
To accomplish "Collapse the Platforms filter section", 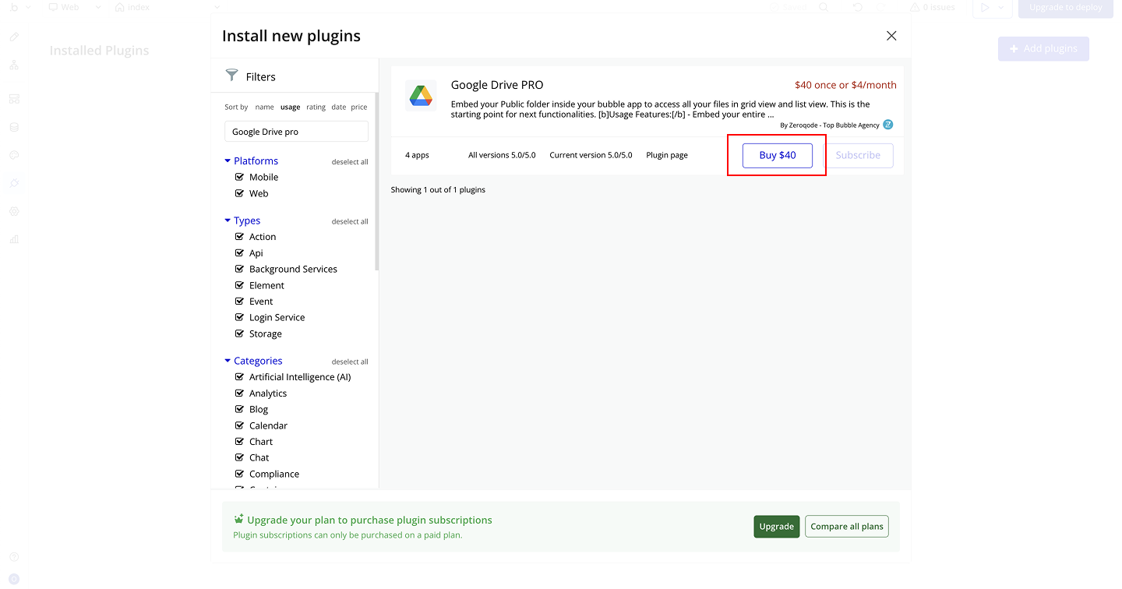I will 228,161.
